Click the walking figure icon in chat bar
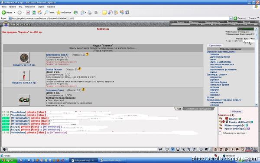This screenshot has height=163, width=260. pyautogui.click(x=183, y=149)
